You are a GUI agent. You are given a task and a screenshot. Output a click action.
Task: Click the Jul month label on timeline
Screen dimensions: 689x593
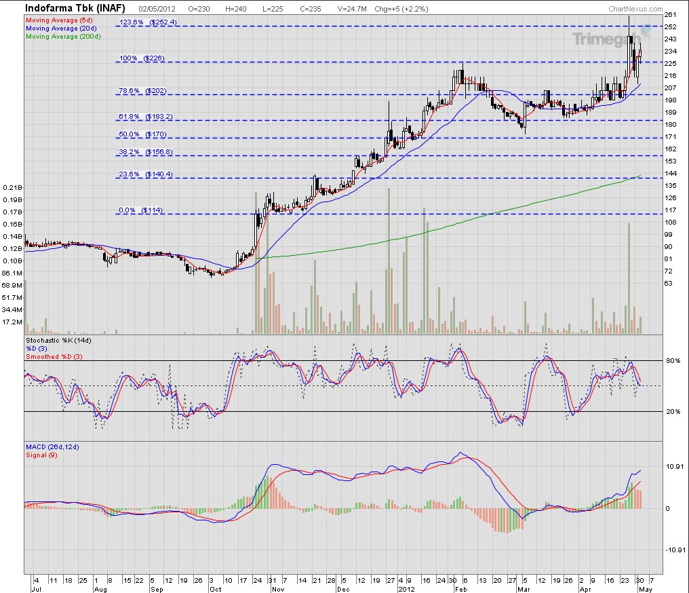click(36, 589)
